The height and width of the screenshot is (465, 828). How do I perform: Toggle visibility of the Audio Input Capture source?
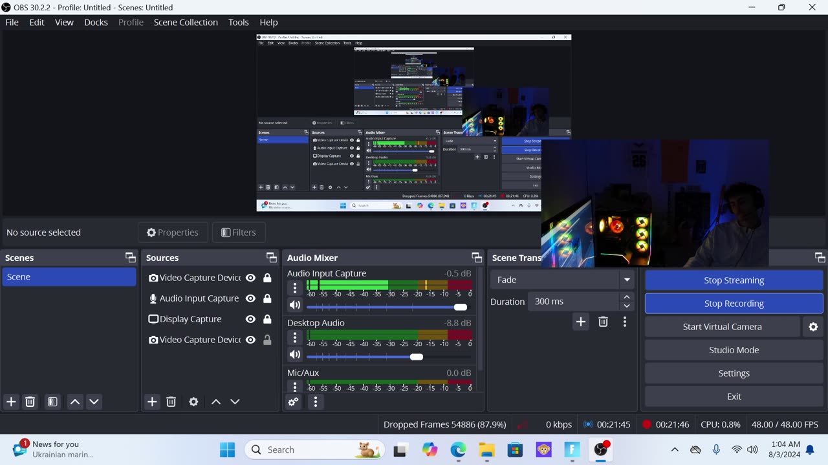tap(250, 298)
